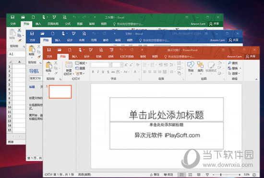Toggle text Shadow (S) in PowerPoint font group
264x178 pixels.
pos(108,72)
